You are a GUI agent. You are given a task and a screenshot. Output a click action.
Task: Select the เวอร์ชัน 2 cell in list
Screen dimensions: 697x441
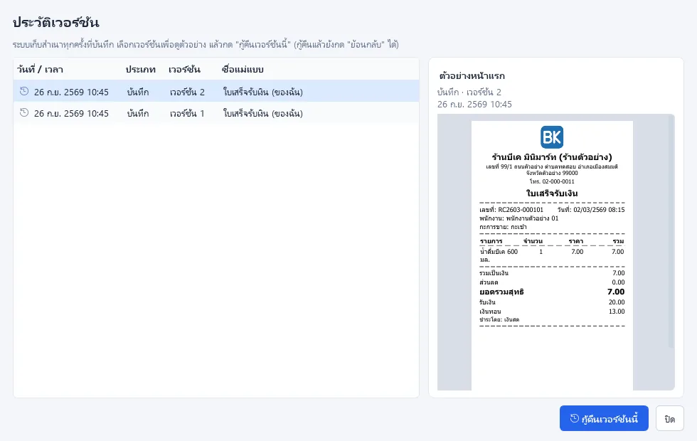click(187, 92)
